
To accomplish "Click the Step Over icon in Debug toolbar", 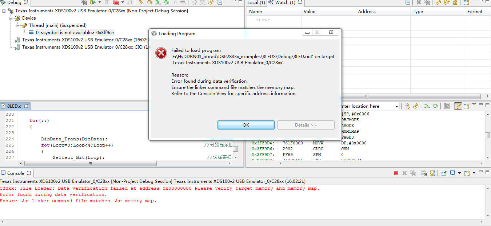I will [x=149, y=2].
